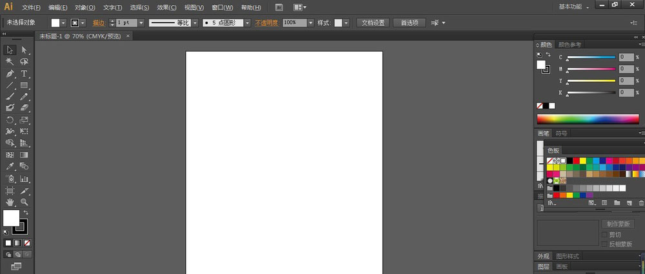Click the 文档设置 button
Screen dimensions: 645x274
point(372,23)
